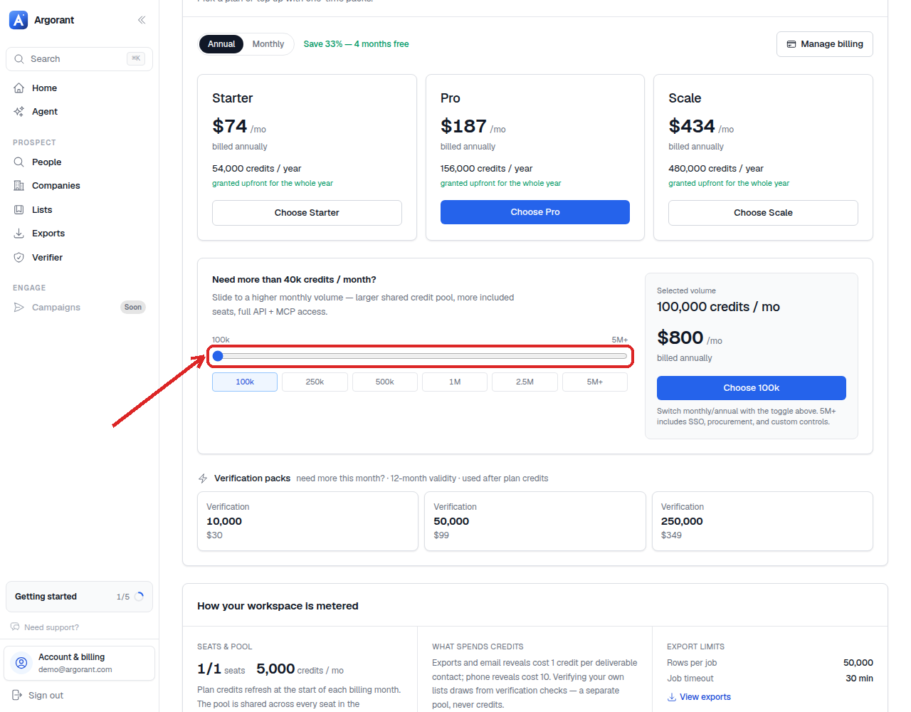Click Need support? link
This screenshot has width=911, height=712.
pos(45,627)
